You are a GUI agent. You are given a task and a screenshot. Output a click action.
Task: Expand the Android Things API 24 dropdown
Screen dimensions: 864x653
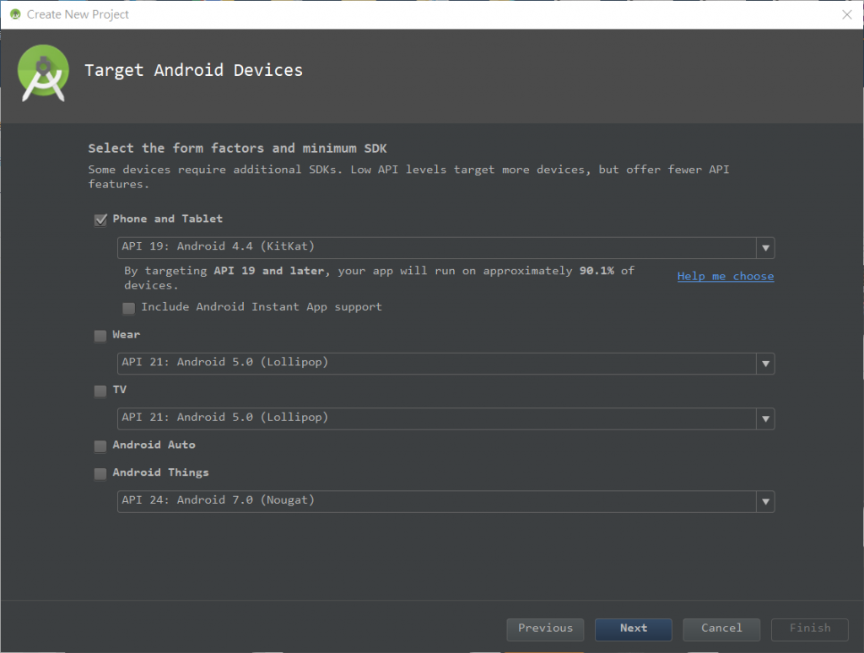coord(445,501)
